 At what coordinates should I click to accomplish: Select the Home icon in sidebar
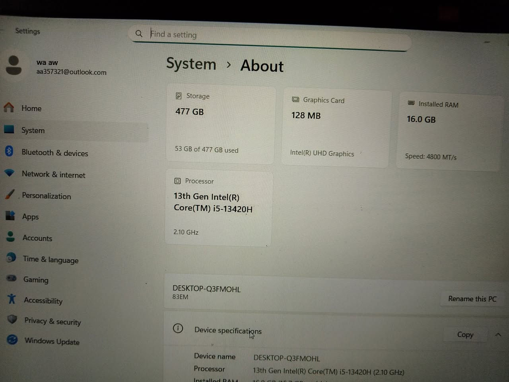[x=9, y=107]
